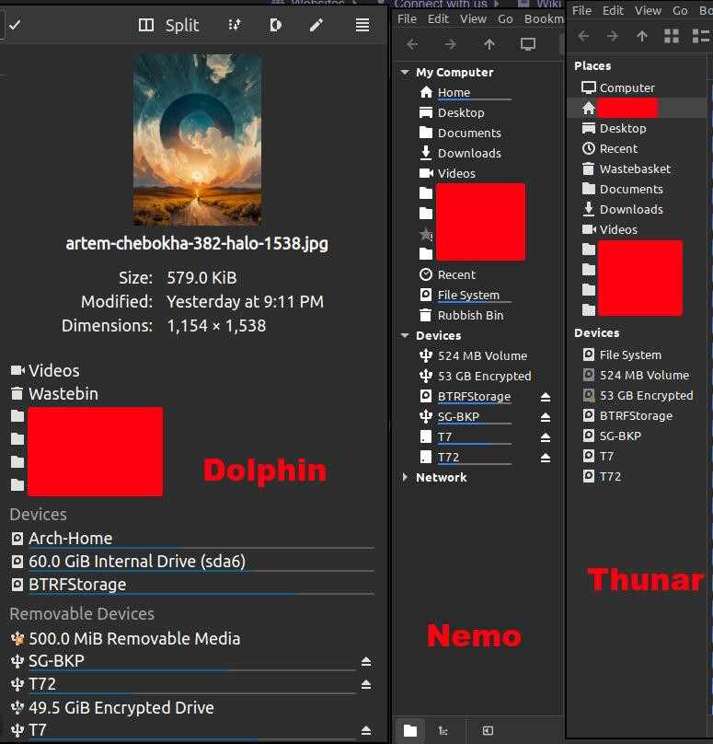Click Thunar's forward arrow
Viewport: 713px width, 744px height.
coord(613,36)
